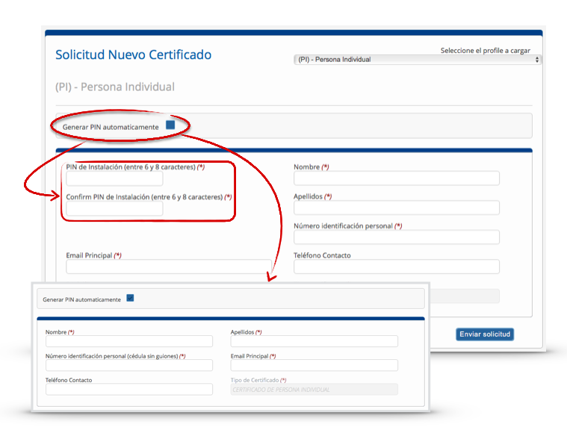
Task: Click the Nombre field beside PIN de Instalación
Action: click(396, 178)
